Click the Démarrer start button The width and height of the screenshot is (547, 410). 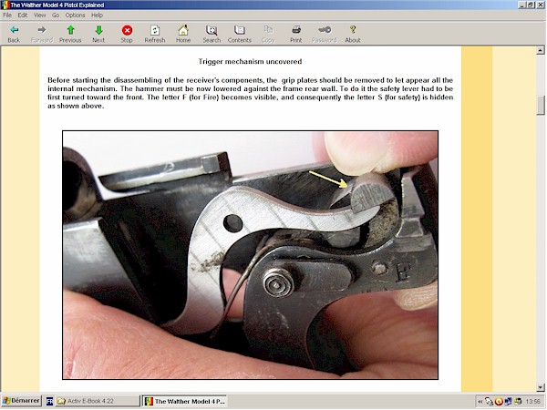[21, 401]
